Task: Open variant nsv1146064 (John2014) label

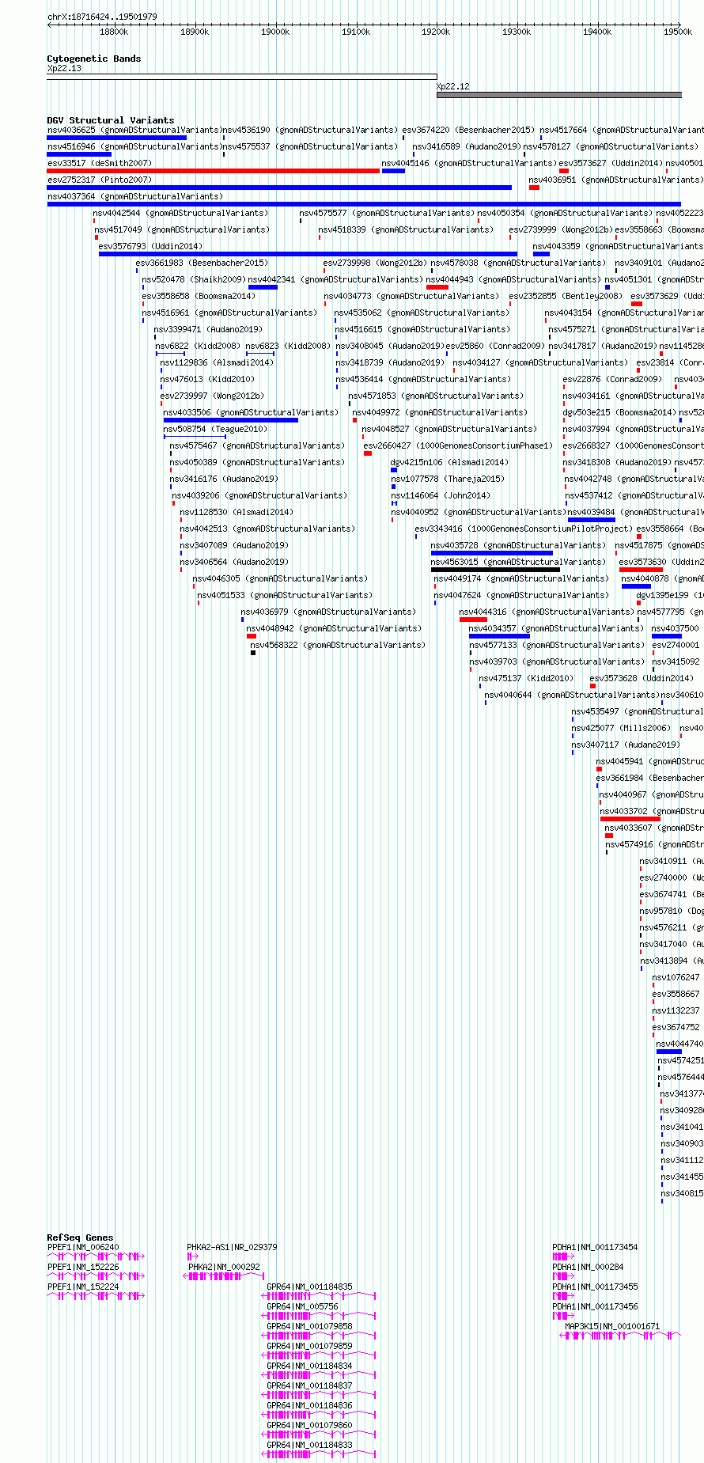Action: pos(441,495)
